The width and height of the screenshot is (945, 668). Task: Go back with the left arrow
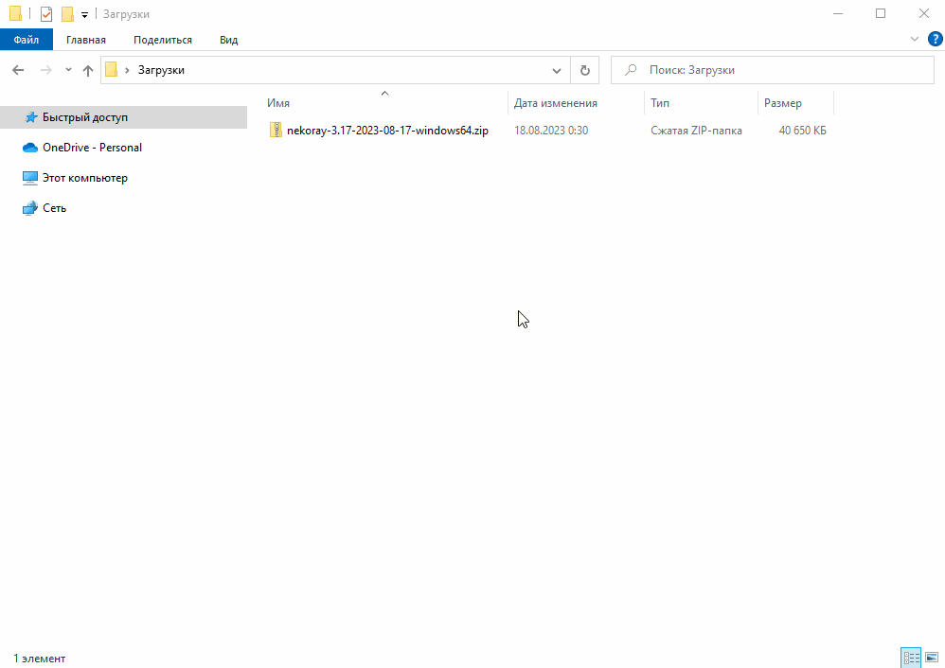click(18, 70)
